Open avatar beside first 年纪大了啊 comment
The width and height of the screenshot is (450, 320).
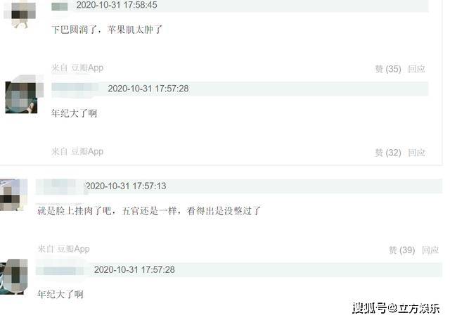pyautogui.click(x=23, y=95)
